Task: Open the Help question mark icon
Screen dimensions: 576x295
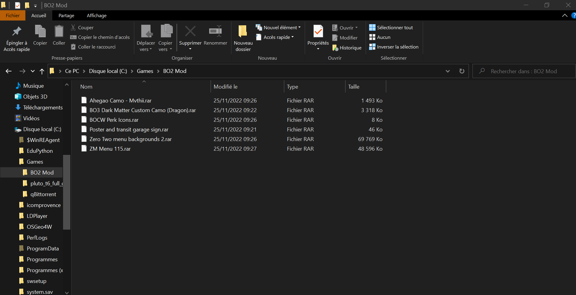Action: click(573, 15)
